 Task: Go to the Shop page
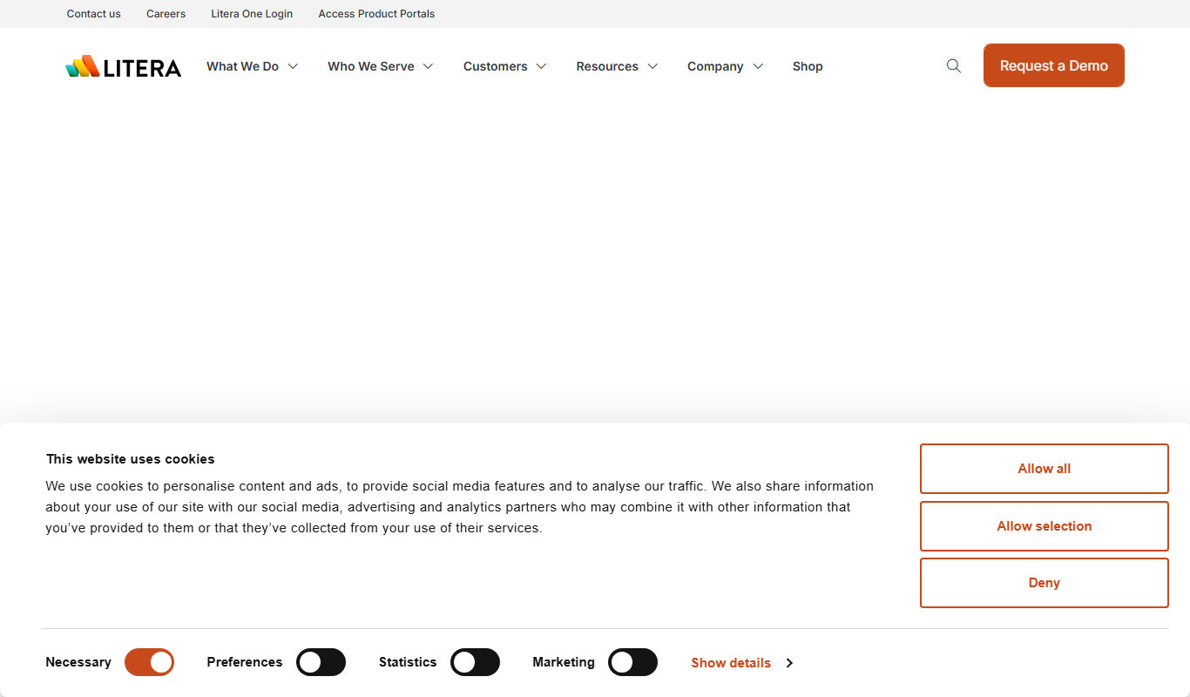[x=808, y=66]
